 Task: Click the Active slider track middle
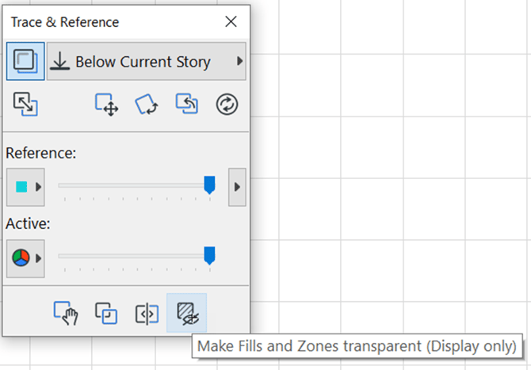coord(133,256)
